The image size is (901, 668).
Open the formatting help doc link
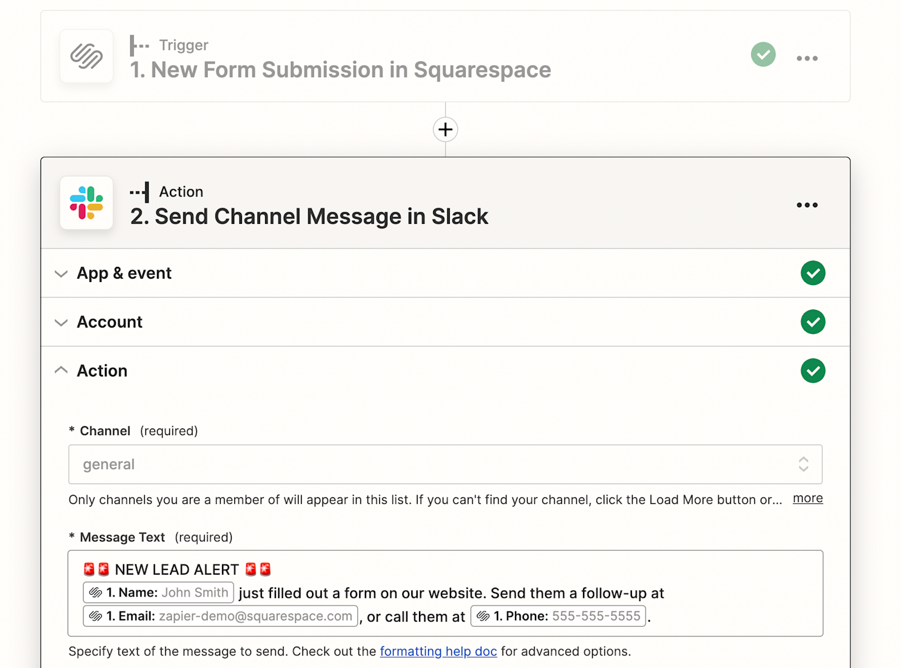coord(438,651)
